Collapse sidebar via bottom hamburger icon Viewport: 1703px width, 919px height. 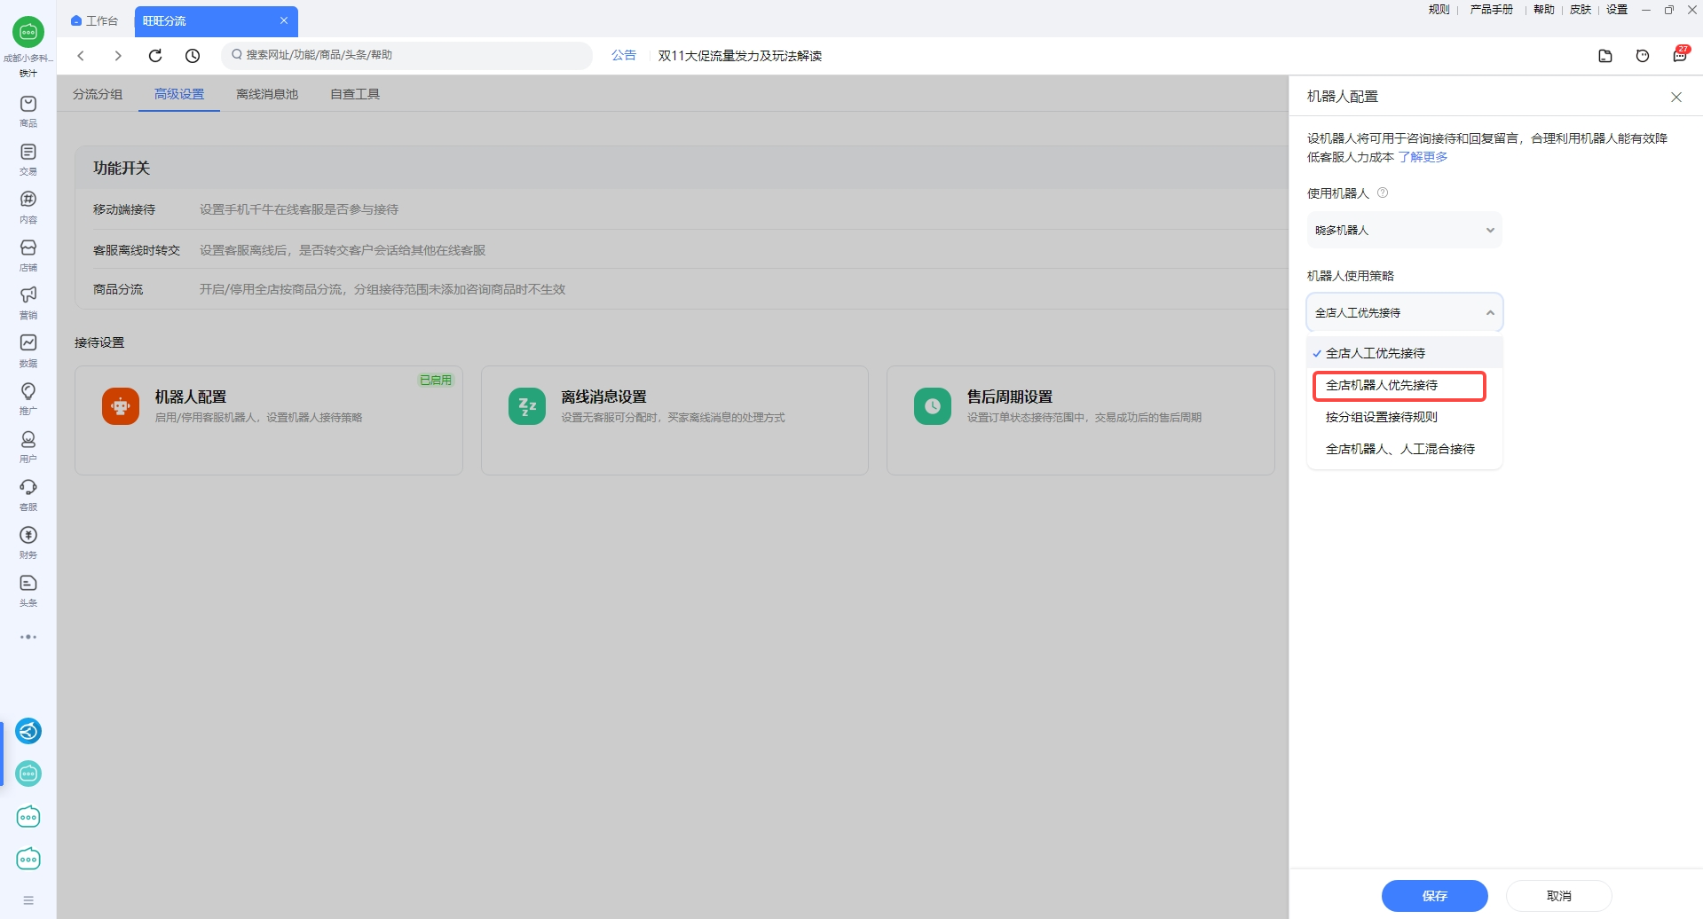click(x=28, y=900)
